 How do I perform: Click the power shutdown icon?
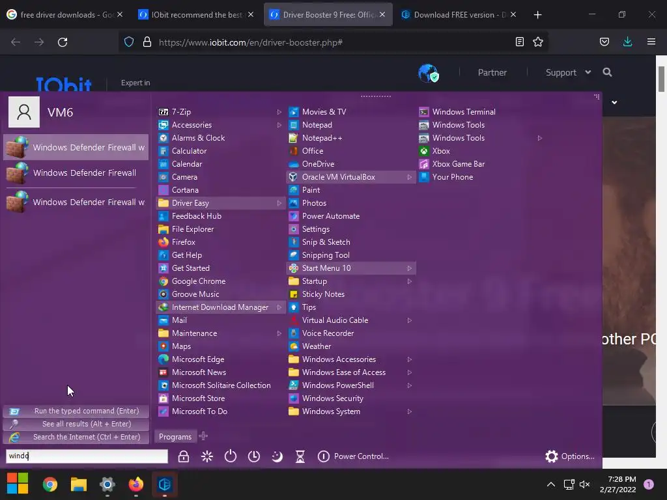point(230,456)
